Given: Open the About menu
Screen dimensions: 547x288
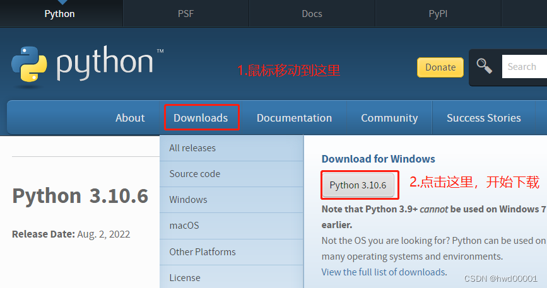Looking at the screenshot, I should point(130,118).
